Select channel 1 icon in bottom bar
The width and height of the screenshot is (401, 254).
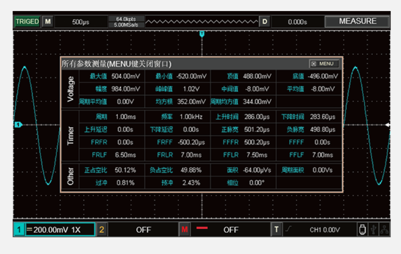point(19,229)
